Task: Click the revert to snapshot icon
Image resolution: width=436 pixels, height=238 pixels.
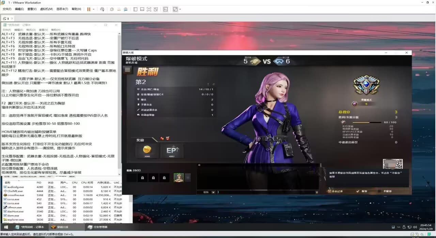Action: click(x=119, y=9)
